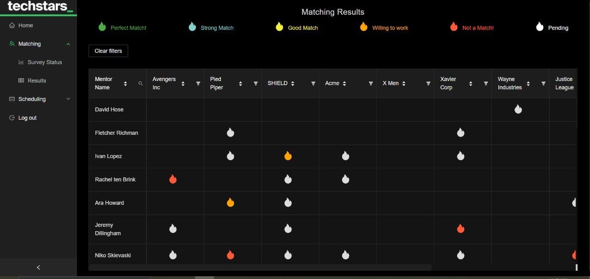
Task: Collapse the Matching menu chevron
Action: (68, 44)
